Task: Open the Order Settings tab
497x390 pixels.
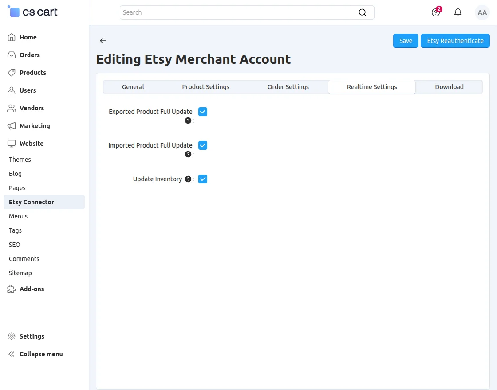Action: pos(288,87)
